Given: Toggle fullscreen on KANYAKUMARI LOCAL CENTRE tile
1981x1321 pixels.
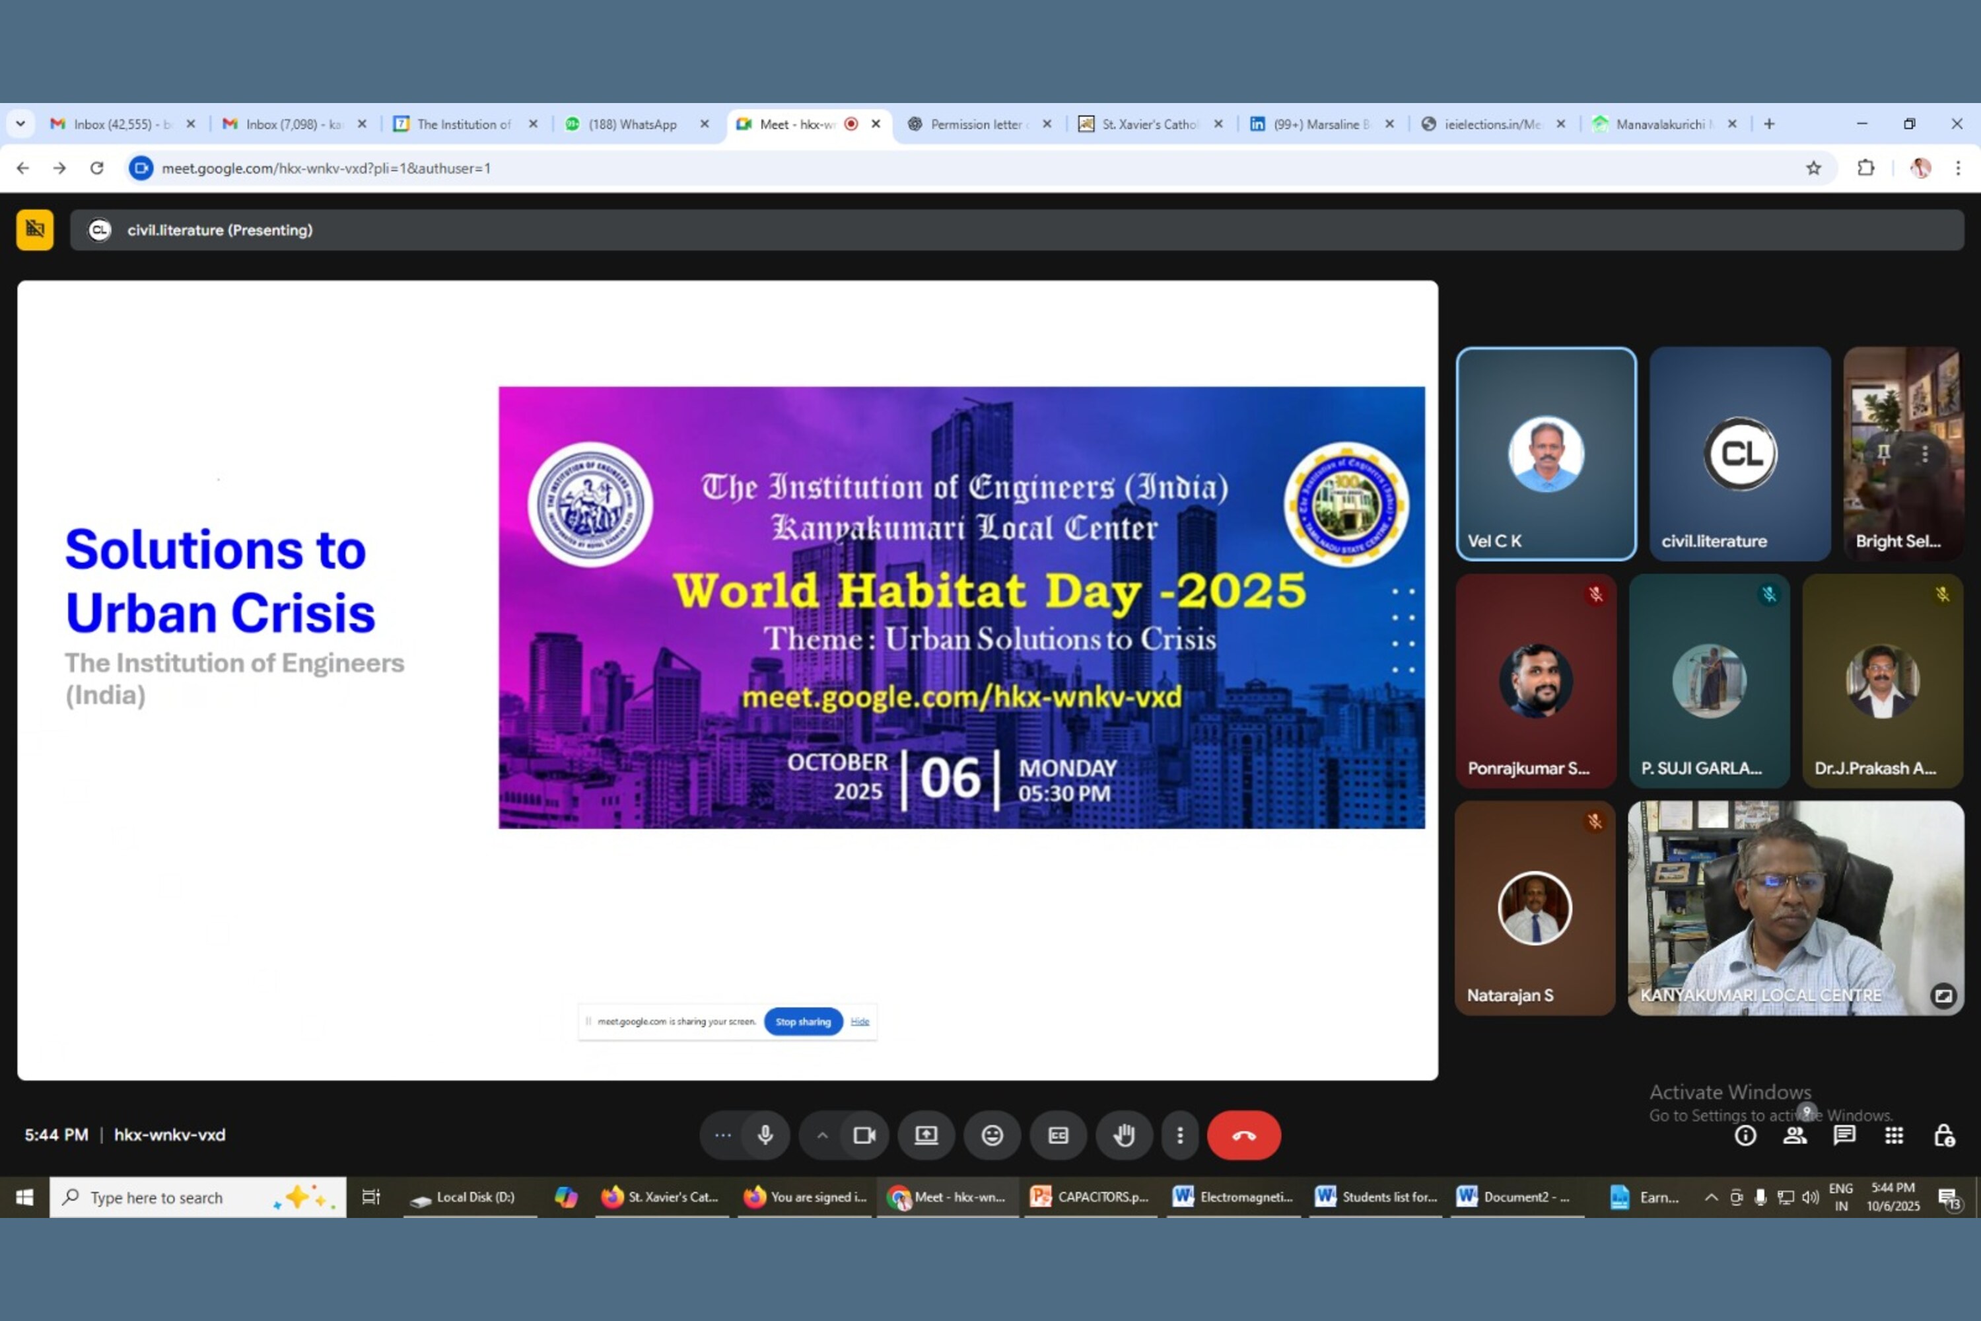Looking at the screenshot, I should tap(1945, 997).
